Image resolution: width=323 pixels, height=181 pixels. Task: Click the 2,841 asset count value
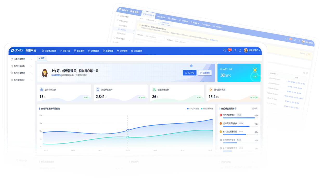100,97
